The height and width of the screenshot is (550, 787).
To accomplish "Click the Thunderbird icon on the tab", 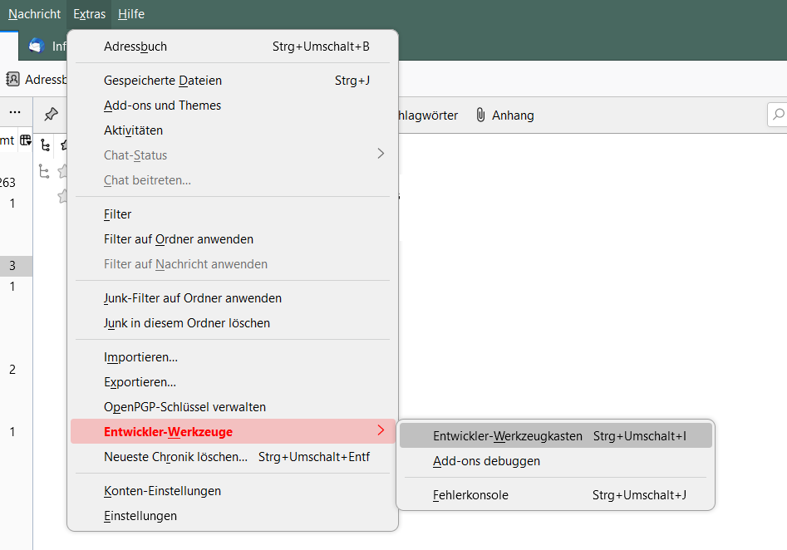I will click(36, 46).
